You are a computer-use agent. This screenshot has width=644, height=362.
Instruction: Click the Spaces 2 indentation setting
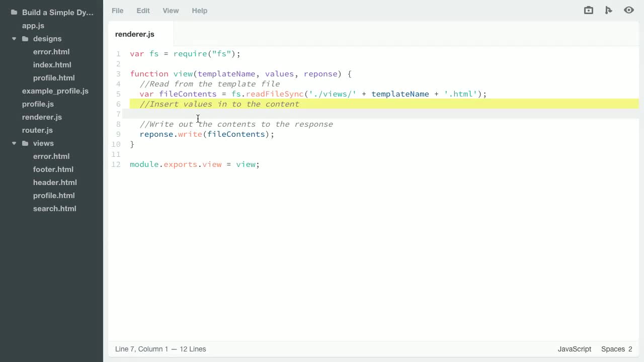616,349
